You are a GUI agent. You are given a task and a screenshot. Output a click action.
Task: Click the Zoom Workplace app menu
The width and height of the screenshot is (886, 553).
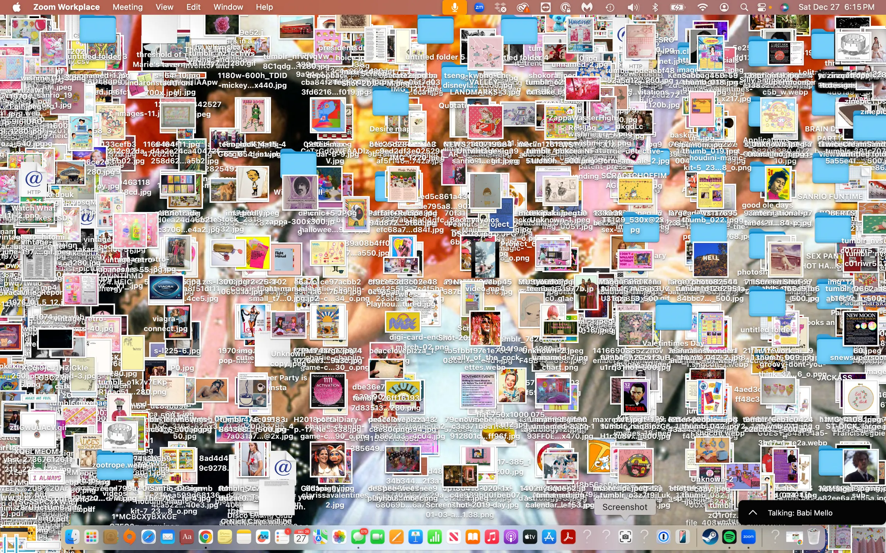click(x=66, y=7)
